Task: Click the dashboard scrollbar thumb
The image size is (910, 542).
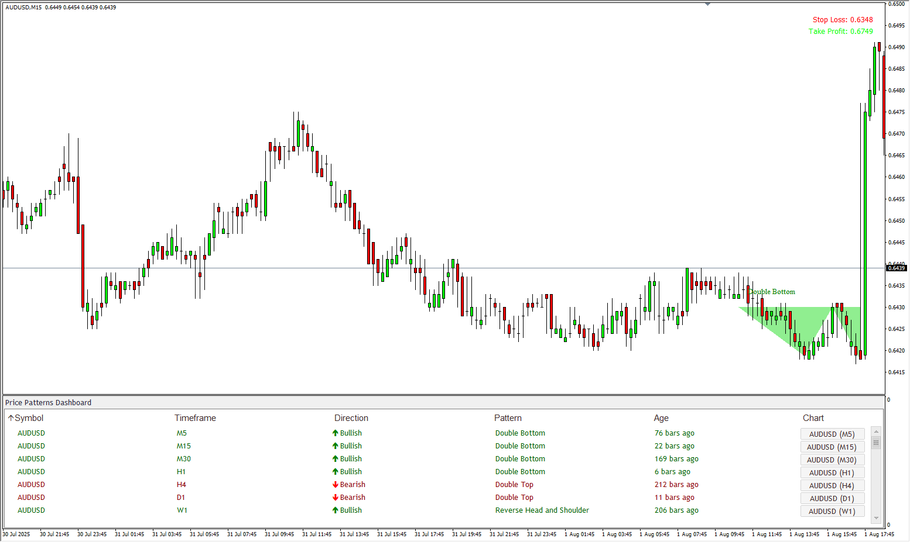Action: pyautogui.click(x=876, y=443)
